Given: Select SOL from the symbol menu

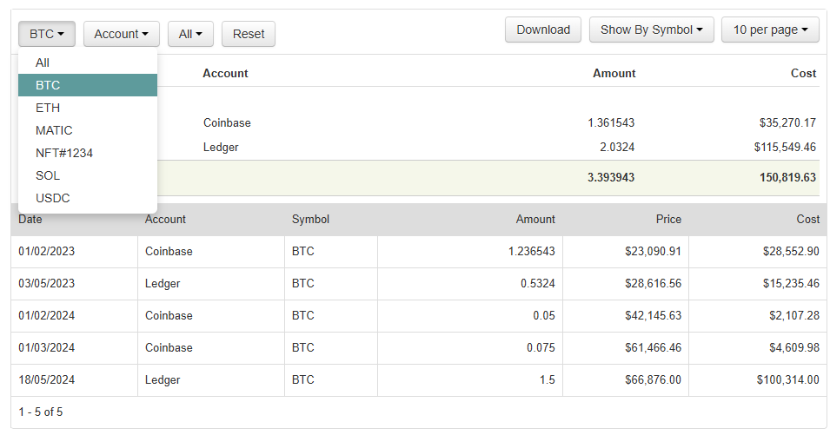Looking at the screenshot, I should coord(48,175).
